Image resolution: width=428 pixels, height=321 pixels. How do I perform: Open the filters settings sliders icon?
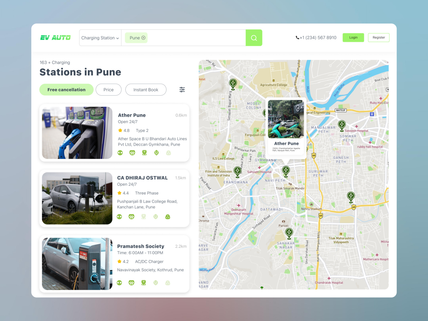(182, 90)
